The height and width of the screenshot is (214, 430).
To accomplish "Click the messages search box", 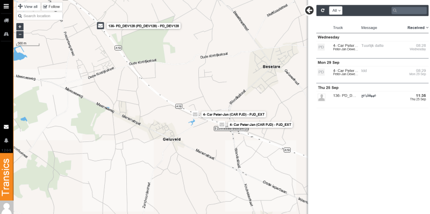I will (x=409, y=10).
